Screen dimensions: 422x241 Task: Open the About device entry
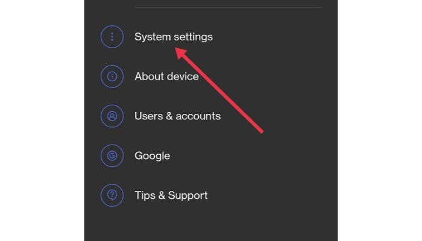tap(211, 77)
